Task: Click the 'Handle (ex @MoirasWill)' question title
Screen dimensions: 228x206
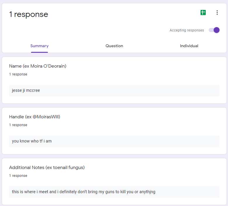Action: [34, 117]
